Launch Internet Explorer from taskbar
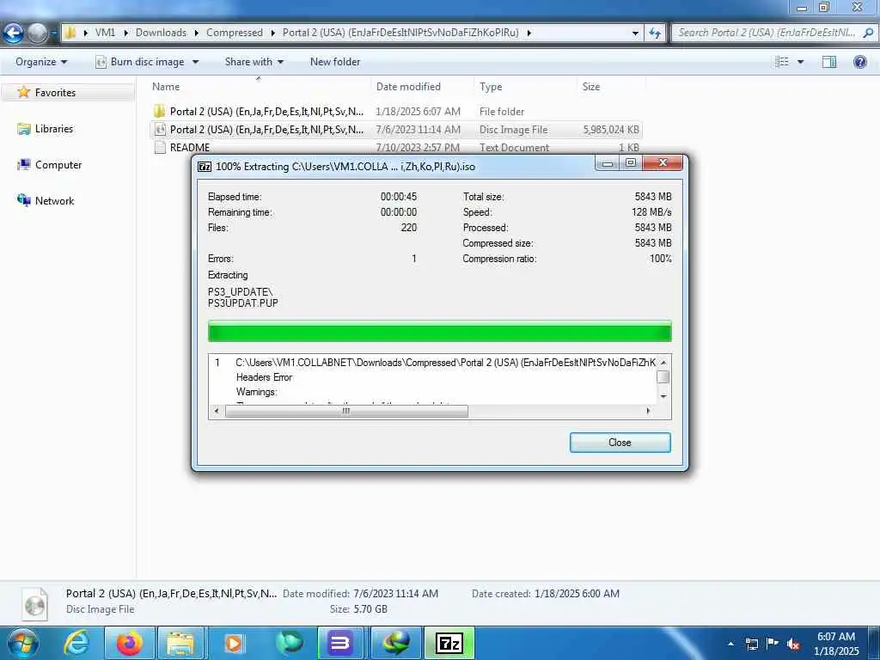 pyautogui.click(x=76, y=643)
